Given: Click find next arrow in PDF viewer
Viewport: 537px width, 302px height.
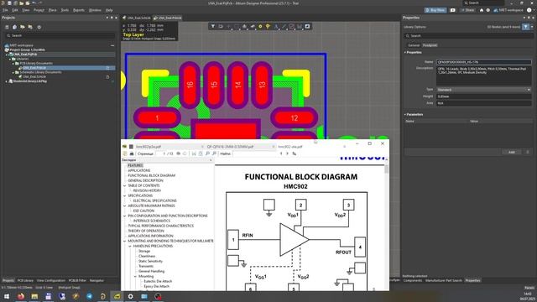Looking at the screenshot, I should pyautogui.click(x=287, y=154).
